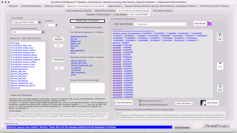Select PAroni_Paidsocial_imp marketing variable
Screen dimensions: 237x133
[82, 65]
